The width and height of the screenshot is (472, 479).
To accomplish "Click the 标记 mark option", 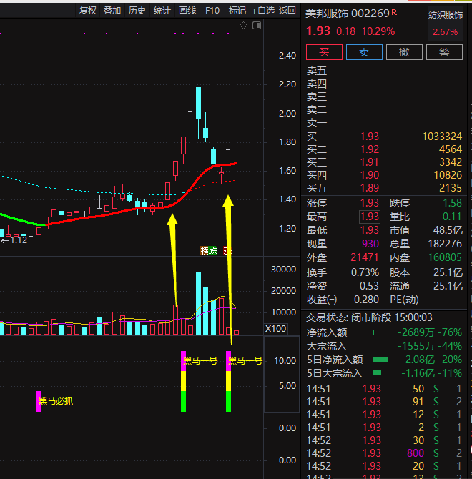I will click(237, 11).
